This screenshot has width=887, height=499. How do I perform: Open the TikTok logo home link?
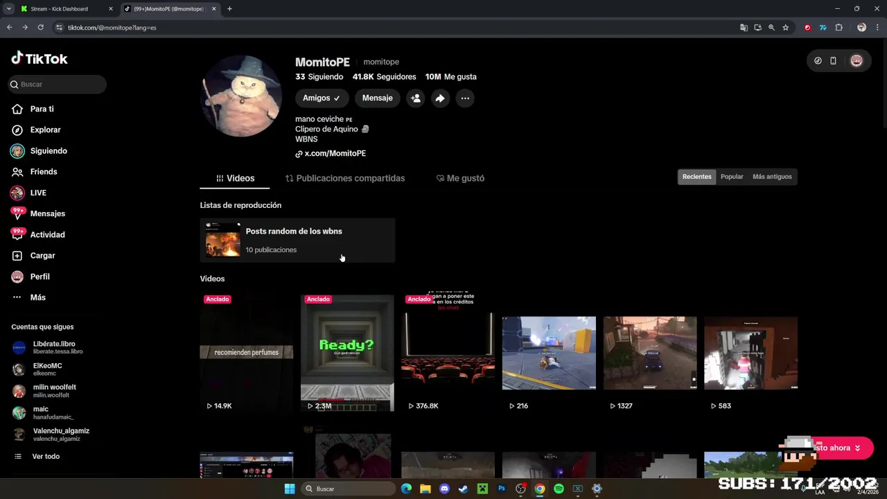point(39,59)
